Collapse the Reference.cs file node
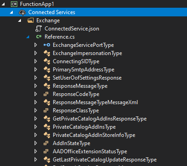Screen dimensions: 187x166 point(28,37)
